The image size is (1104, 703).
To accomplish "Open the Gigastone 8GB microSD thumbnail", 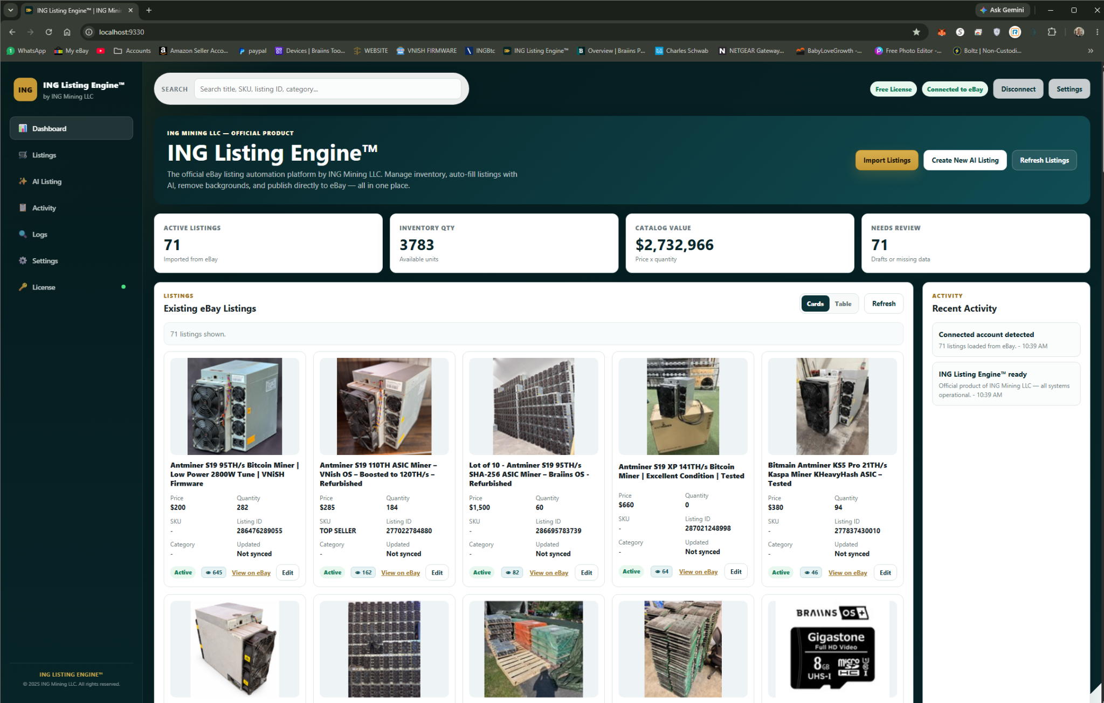I will pyautogui.click(x=832, y=649).
